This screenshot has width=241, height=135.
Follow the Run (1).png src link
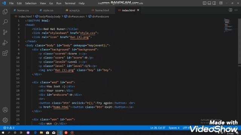coord(64,70)
